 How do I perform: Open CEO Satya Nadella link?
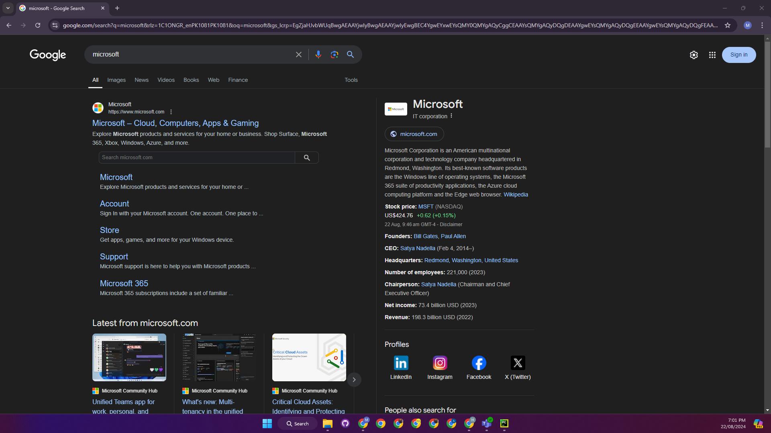click(418, 248)
